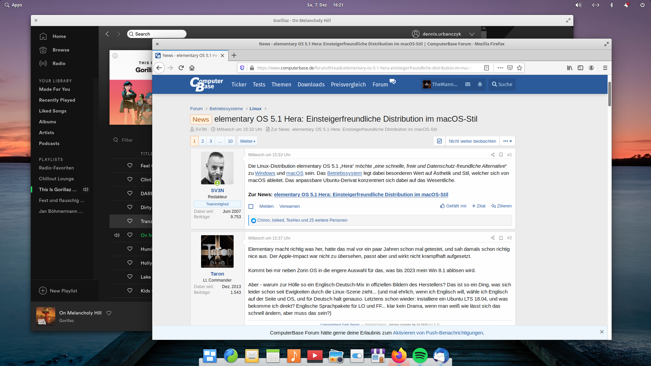Like 'On Melancholy Hill' via the heart toggle
651x366 pixels.
(x=109, y=313)
